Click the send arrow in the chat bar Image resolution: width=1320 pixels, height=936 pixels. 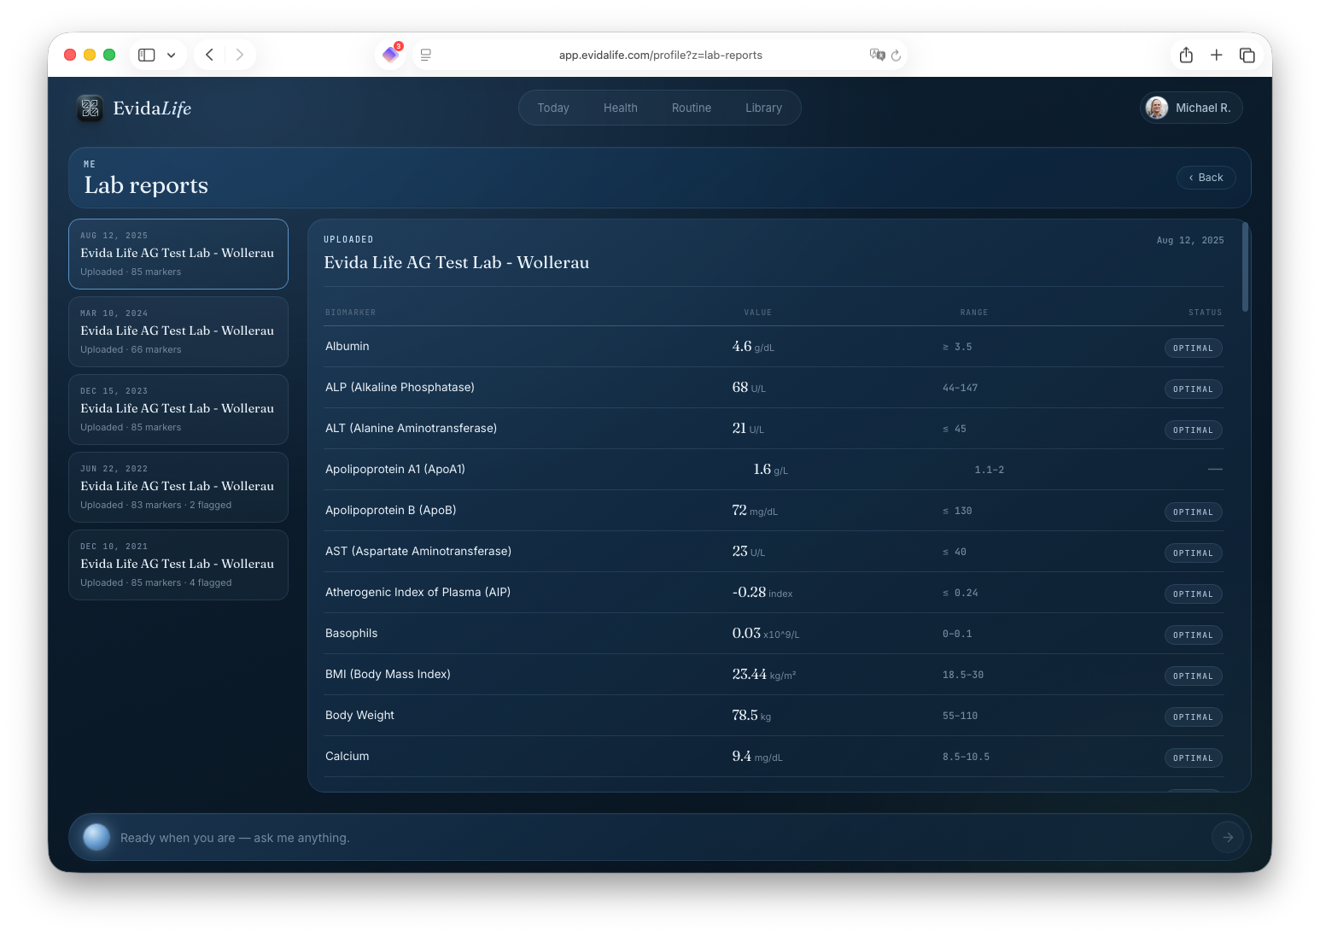tap(1228, 837)
